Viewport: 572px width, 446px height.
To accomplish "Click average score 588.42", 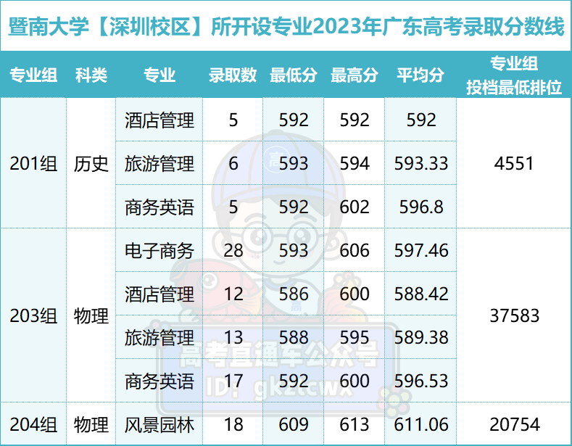I will [421, 294].
